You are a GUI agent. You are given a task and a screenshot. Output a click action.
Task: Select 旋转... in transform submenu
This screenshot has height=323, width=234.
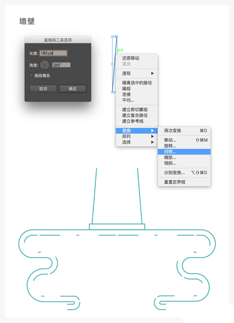184,146
